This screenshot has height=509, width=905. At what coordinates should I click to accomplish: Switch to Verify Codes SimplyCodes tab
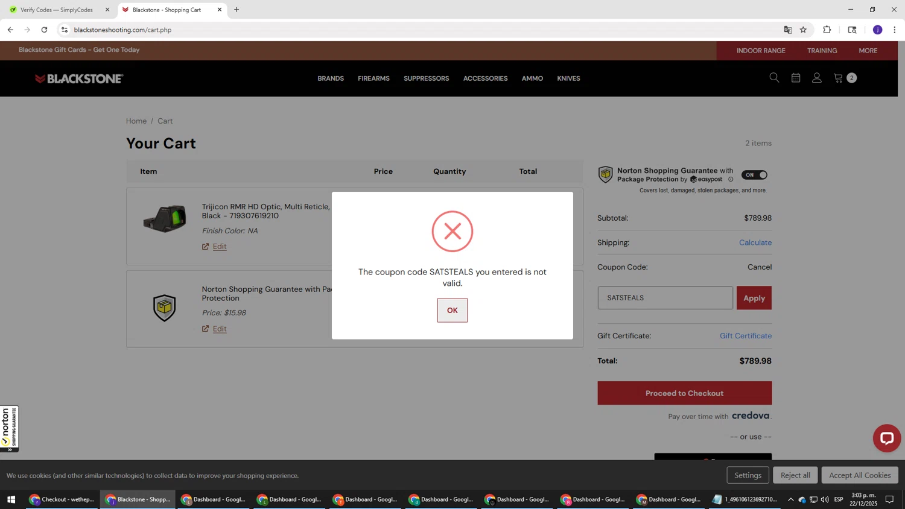coord(56,10)
